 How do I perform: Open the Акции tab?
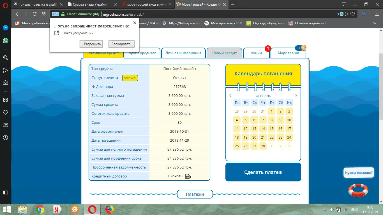(x=256, y=53)
